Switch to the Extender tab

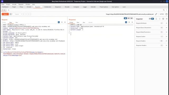pos(93,7)
